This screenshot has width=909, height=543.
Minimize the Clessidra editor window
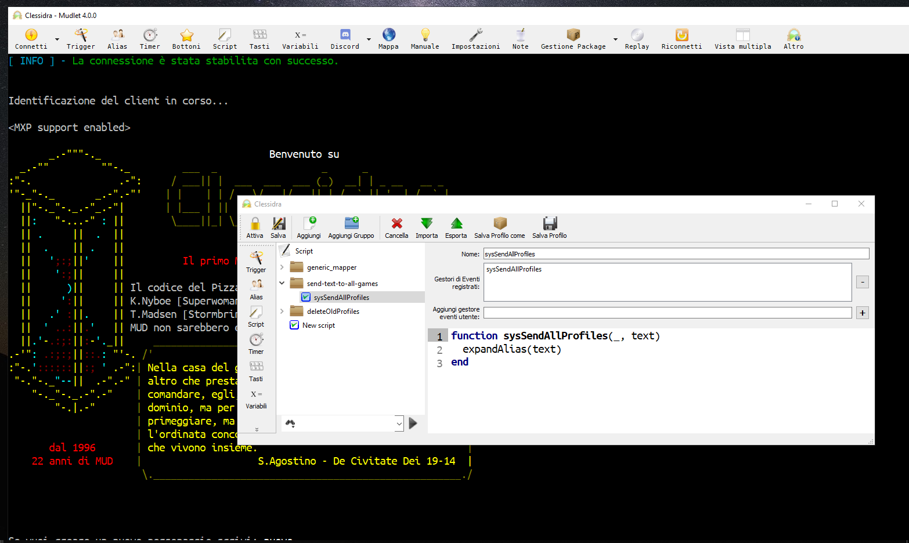809,204
